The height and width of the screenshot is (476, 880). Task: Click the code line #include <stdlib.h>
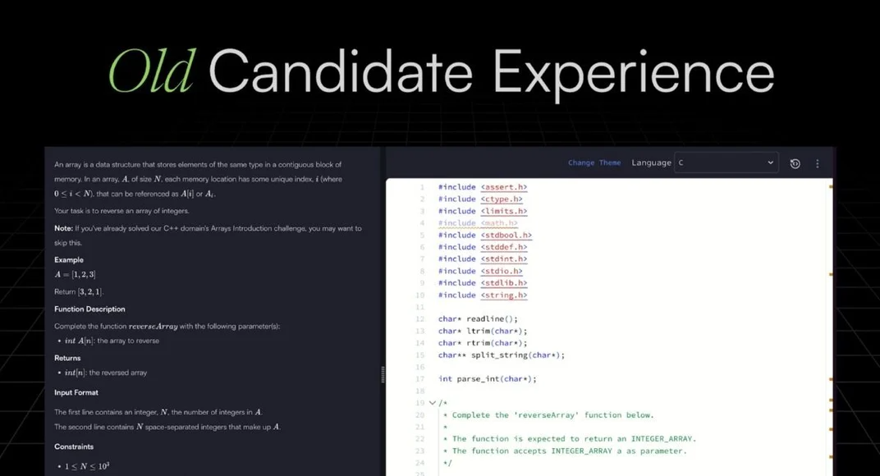click(x=483, y=283)
